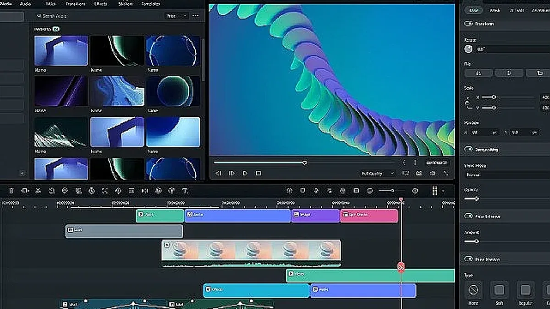Take a snapshot with the camera icon

tap(419, 173)
